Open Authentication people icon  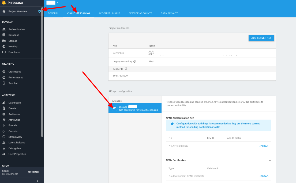click(x=4, y=29)
